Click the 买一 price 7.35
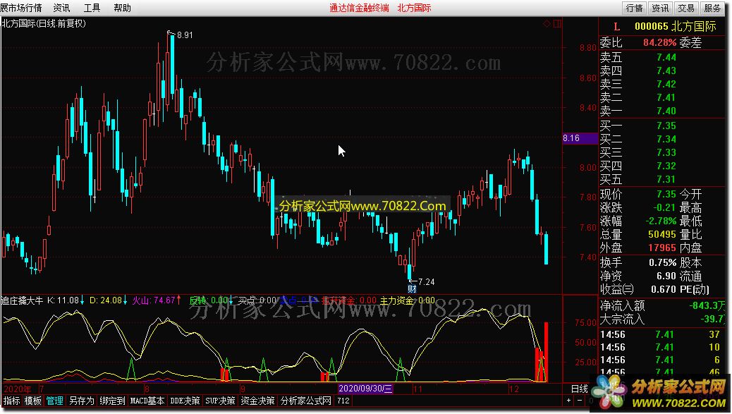Screen dimensions: 732x414 666,126
